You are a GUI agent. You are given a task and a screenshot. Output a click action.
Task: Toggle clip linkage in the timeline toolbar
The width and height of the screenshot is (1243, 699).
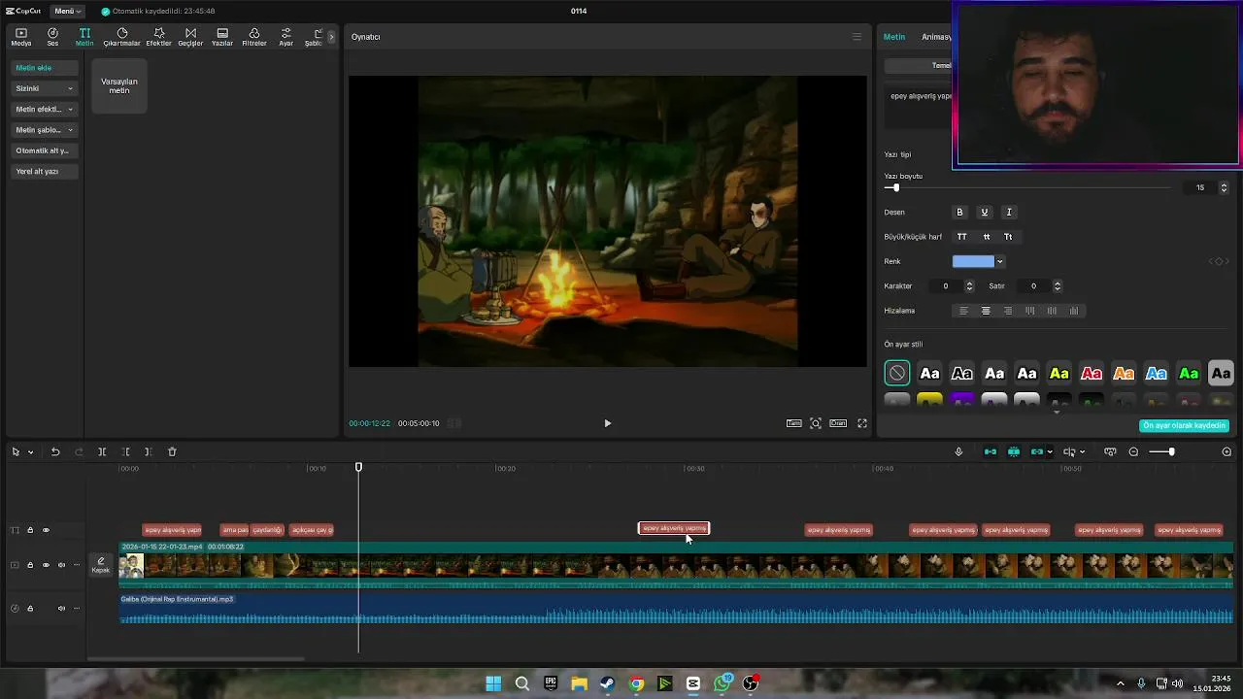[x=1036, y=451]
